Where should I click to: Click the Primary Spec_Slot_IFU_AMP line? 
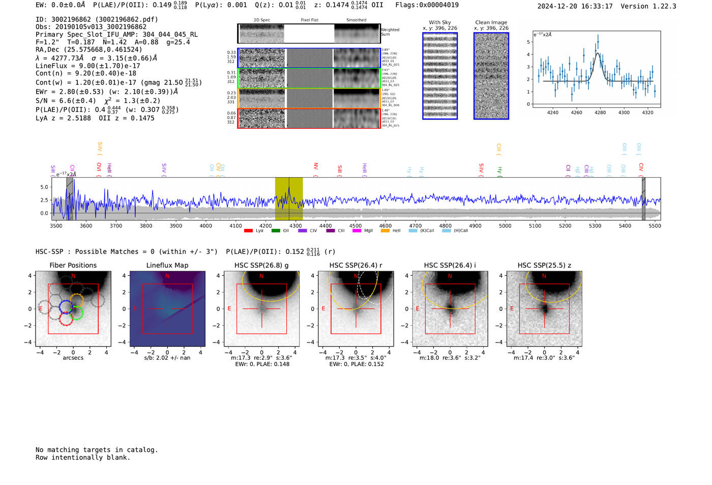(x=116, y=35)
